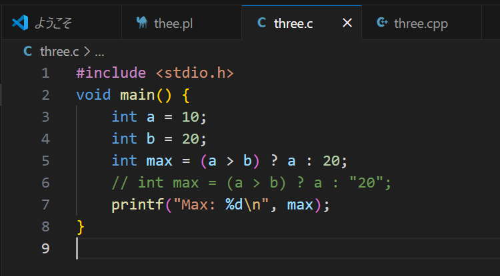The width and height of the screenshot is (500, 276).
Task: Place cursor on the #include directive
Action: pos(111,73)
